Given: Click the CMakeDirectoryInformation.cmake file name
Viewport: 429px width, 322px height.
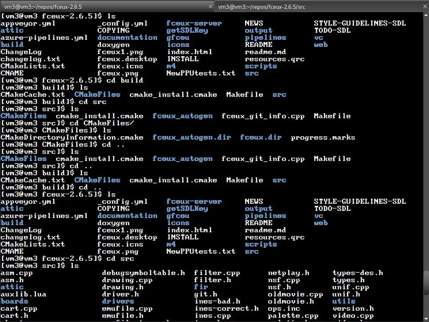Looking at the screenshot, I should click(72, 138).
